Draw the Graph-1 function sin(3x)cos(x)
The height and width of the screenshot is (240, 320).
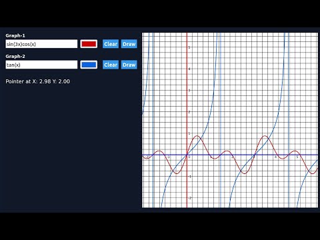pyautogui.click(x=129, y=44)
